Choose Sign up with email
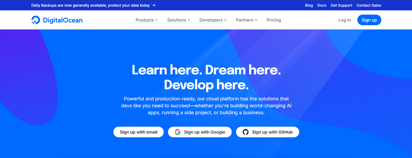Image resolution: width=412 pixels, height=158 pixels. click(x=138, y=132)
